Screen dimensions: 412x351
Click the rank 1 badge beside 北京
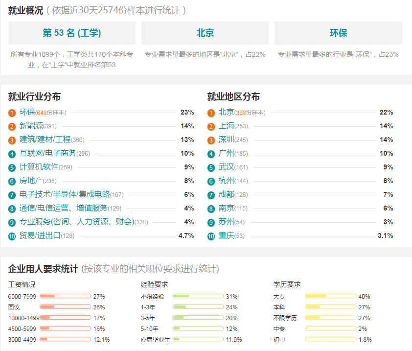tap(211, 113)
